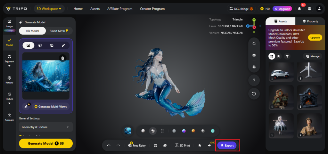Click the language globe icon
Screen dimensions: 328x154
click(x=309, y=9)
